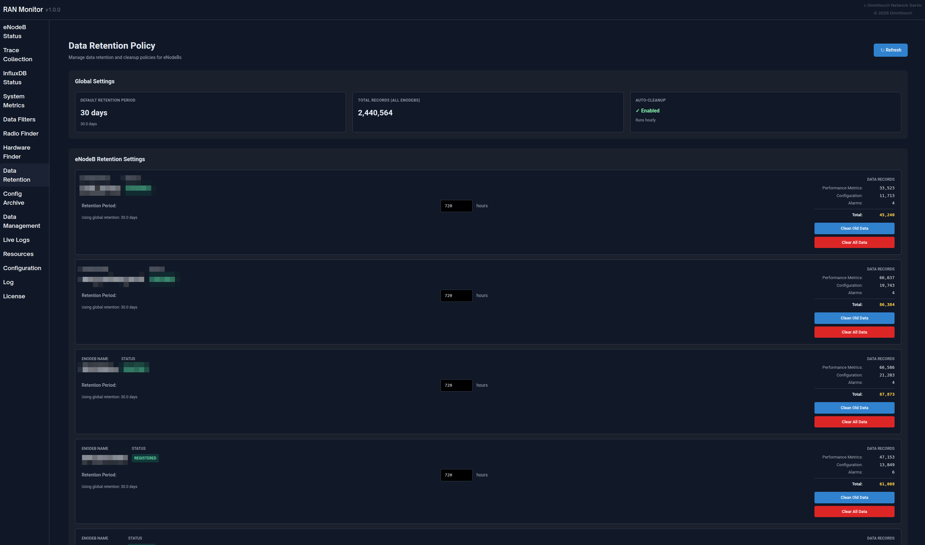
Task: Open the License page
Action: coord(14,296)
